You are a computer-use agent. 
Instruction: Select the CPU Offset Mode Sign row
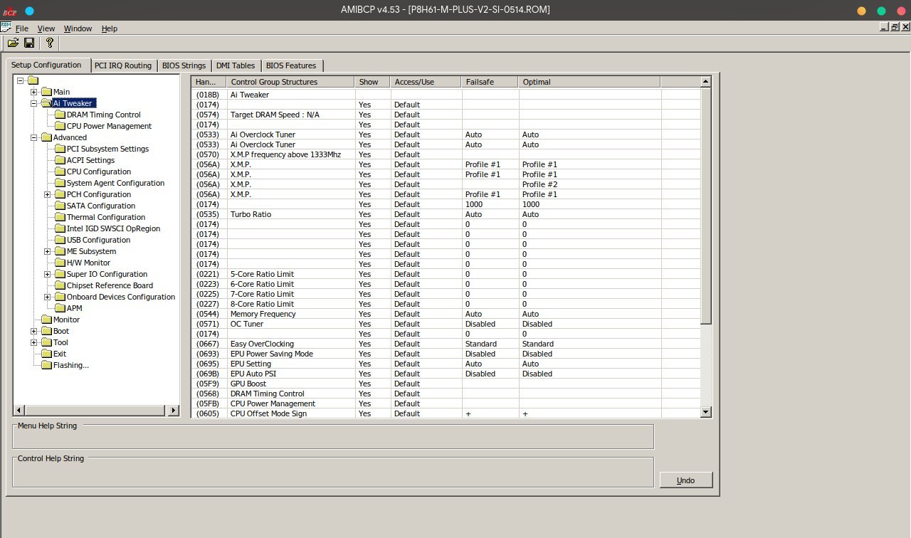tap(446, 413)
